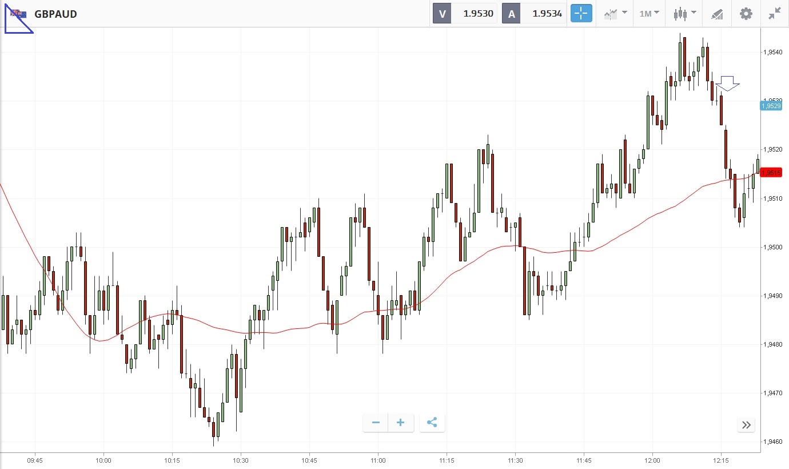Click the blue down-arrow chart annotation
This screenshot has height=469, width=789.
(727, 83)
